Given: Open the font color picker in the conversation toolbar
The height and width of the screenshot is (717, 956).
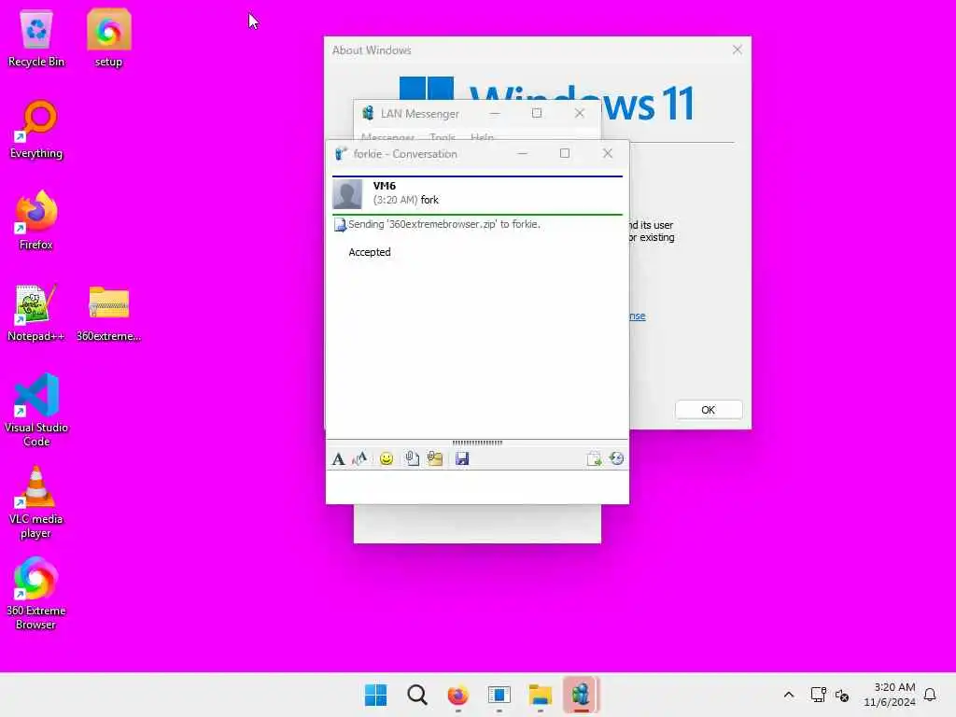Looking at the screenshot, I should pyautogui.click(x=359, y=458).
